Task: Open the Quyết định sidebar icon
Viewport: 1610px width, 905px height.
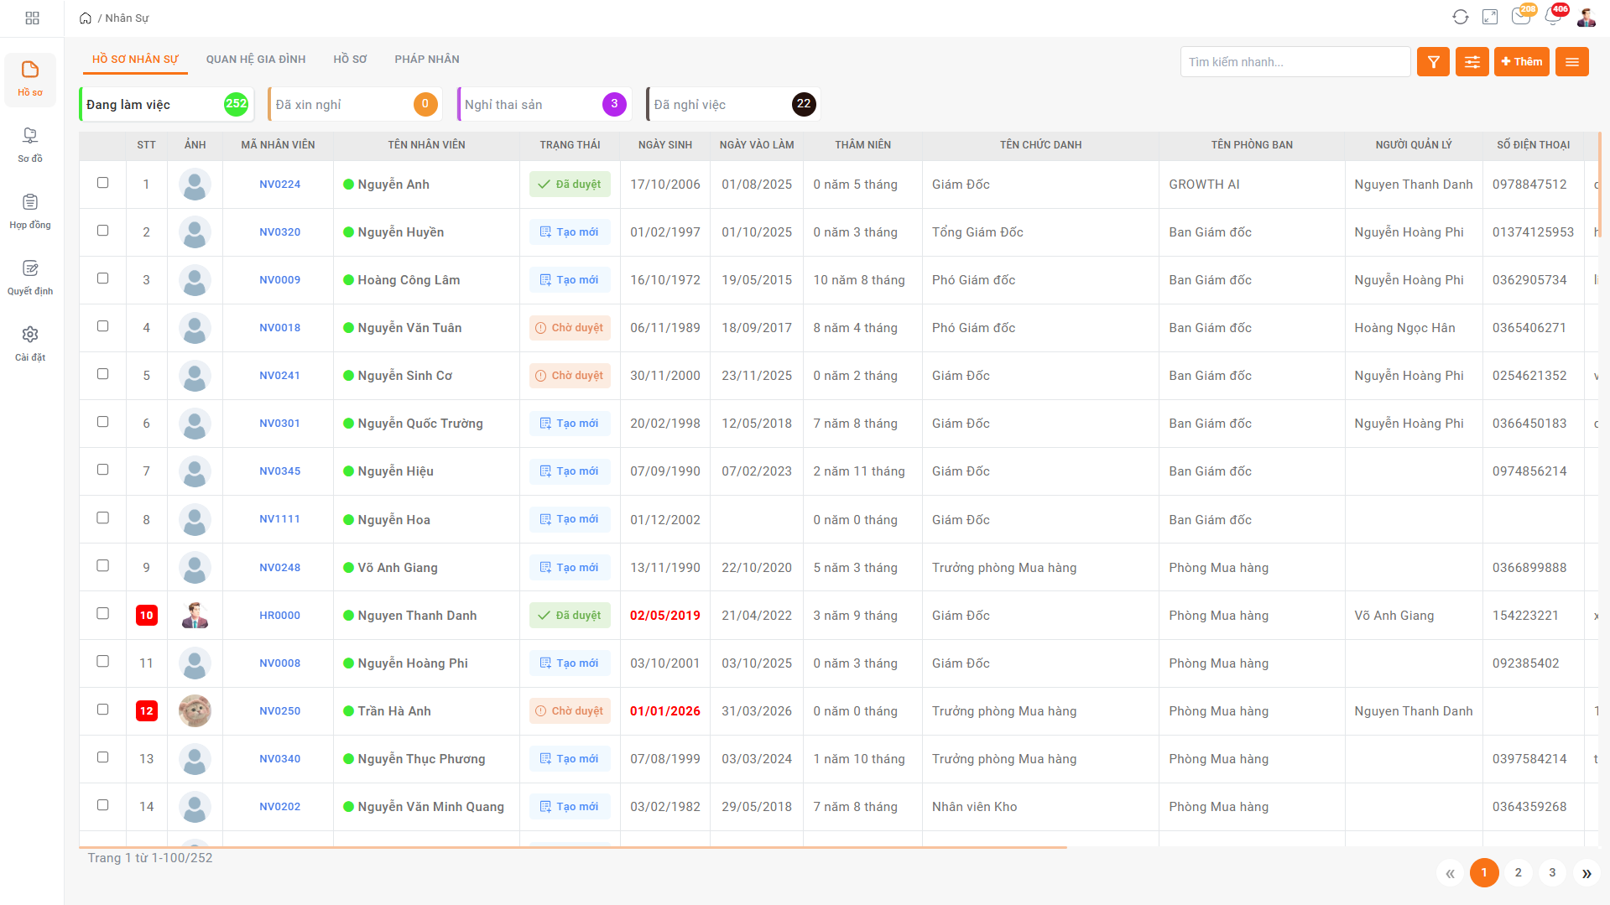Action: pos(30,276)
